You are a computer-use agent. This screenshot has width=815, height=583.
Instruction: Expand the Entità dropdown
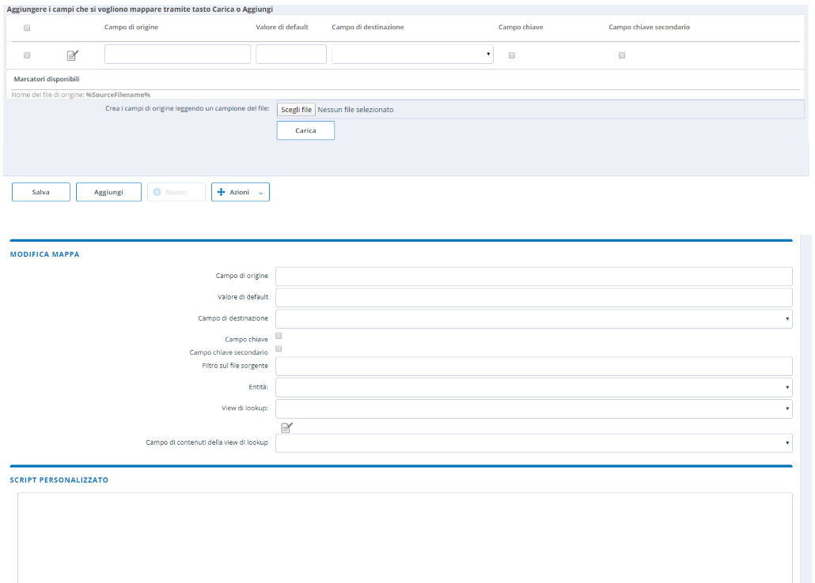tap(534, 387)
